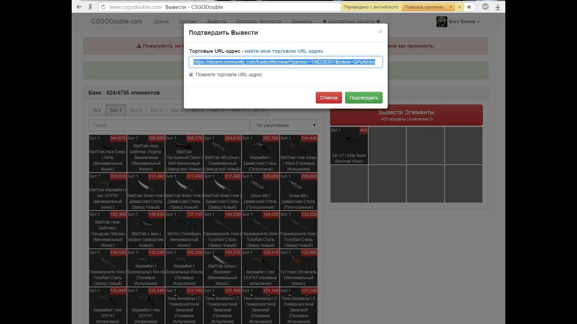Click the ABP extension icon
Viewport: 577px width, 324px height.
click(485, 7)
